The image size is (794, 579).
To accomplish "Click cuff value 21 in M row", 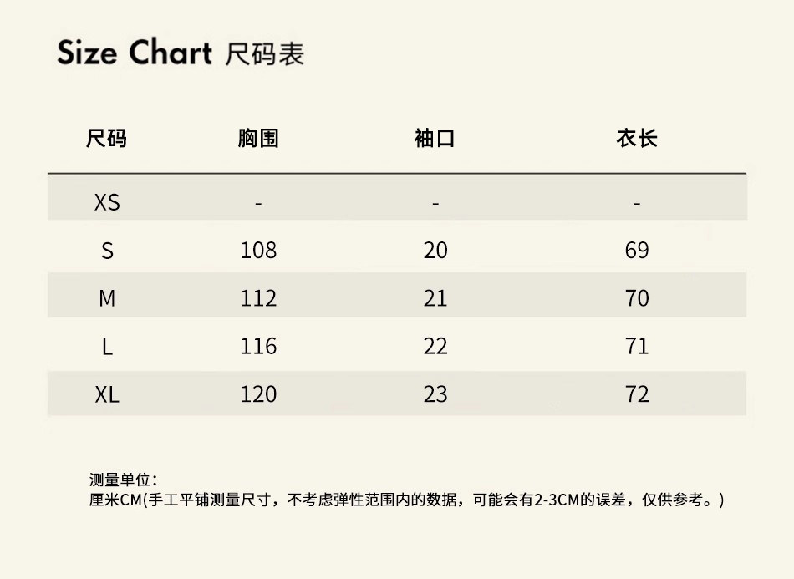I will 435,298.
